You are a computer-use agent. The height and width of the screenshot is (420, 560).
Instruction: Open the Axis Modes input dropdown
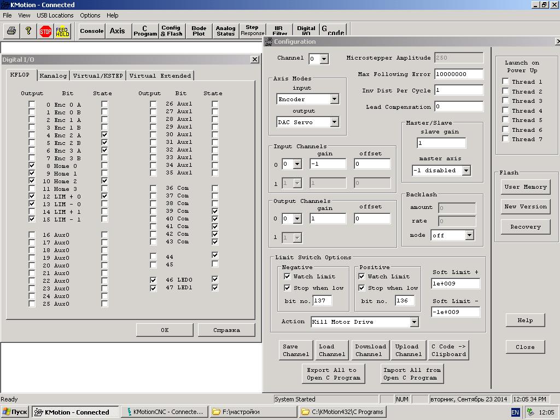coord(334,99)
